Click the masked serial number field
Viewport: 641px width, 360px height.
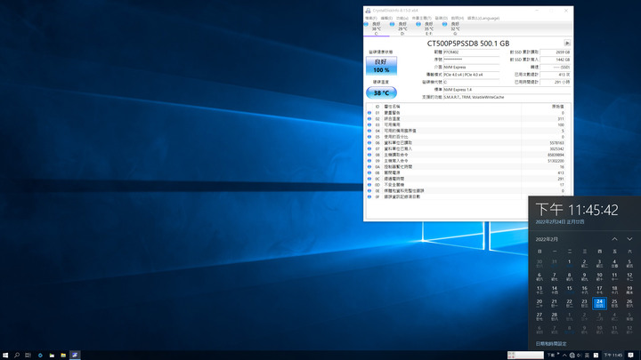(x=471, y=60)
